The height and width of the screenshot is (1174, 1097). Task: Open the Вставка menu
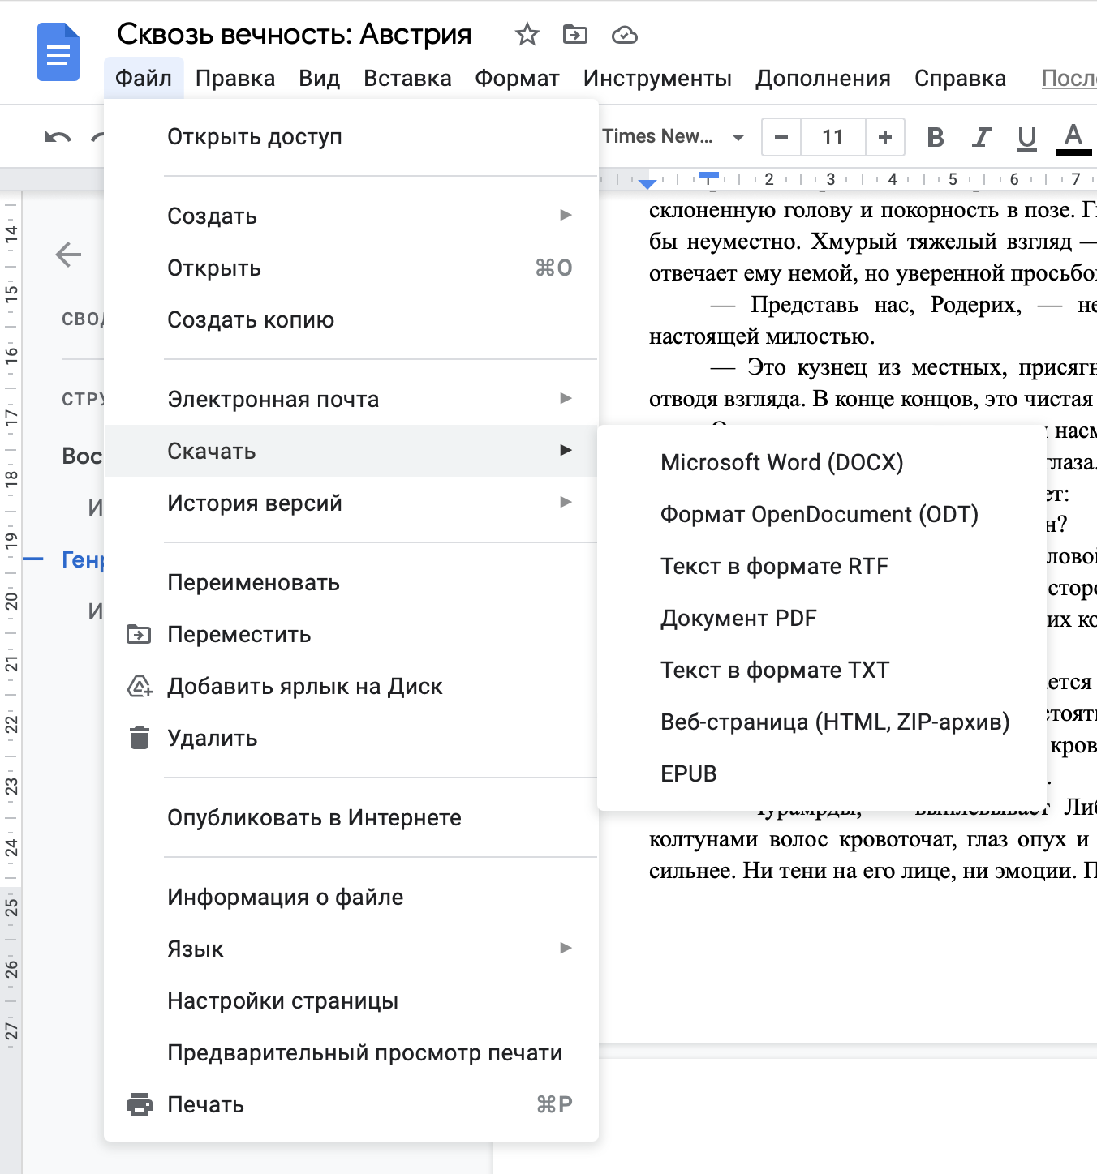coord(407,79)
